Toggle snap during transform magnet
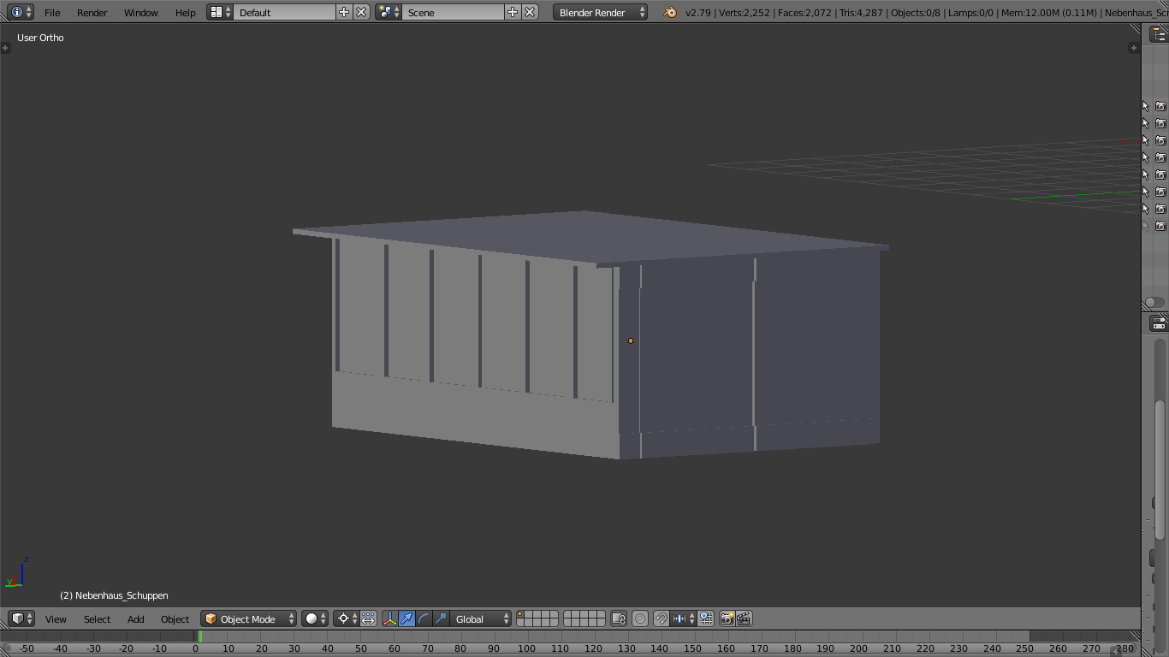 [x=661, y=619]
